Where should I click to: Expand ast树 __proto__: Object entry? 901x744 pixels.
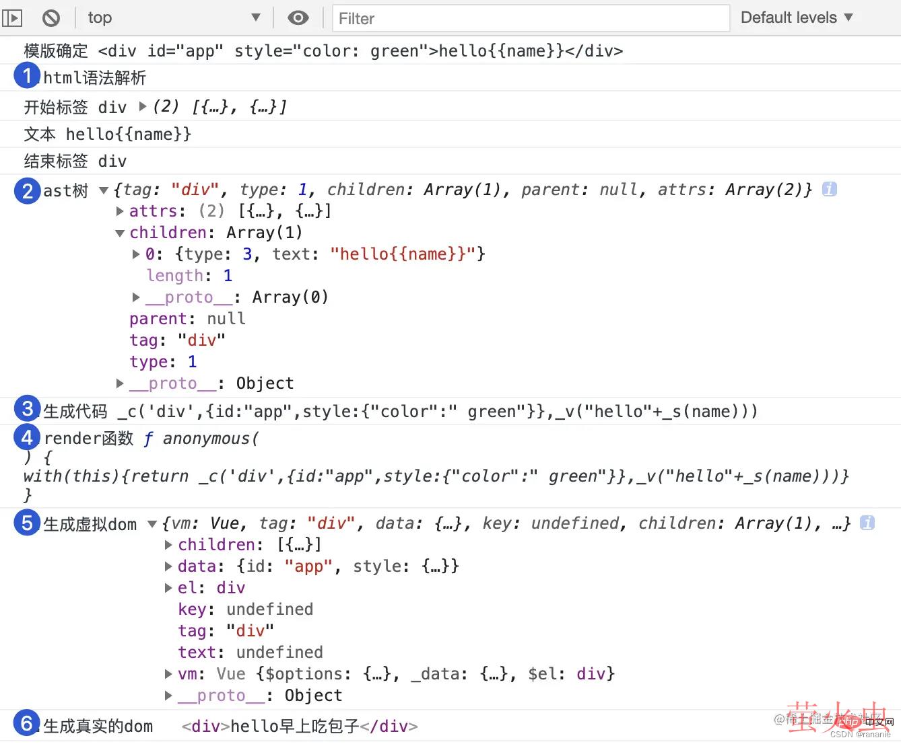[120, 383]
